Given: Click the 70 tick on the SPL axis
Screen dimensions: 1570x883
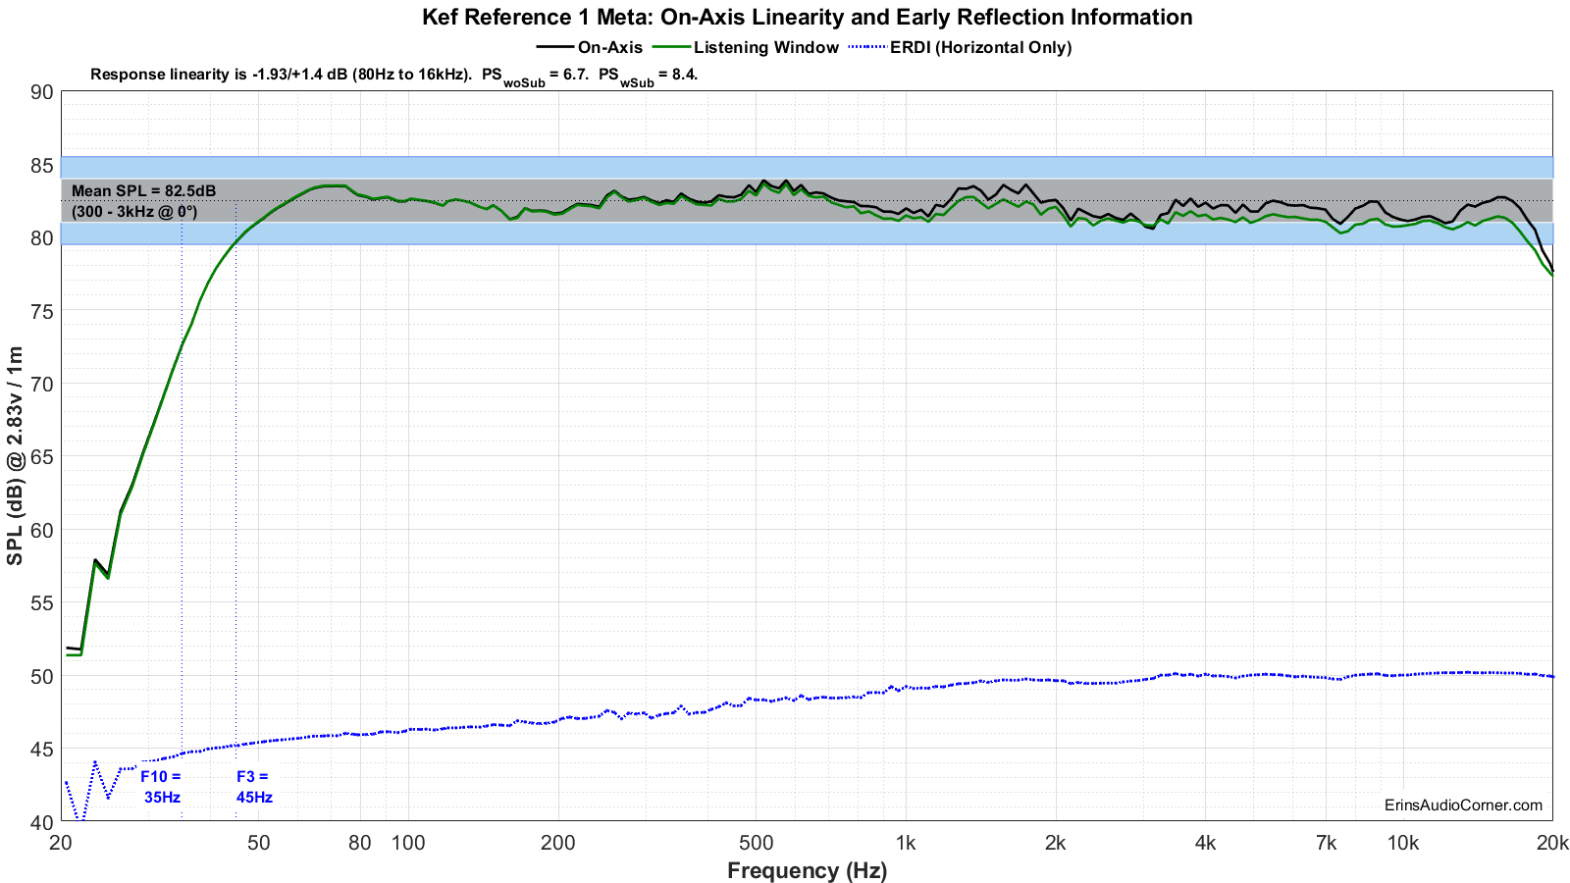Looking at the screenshot, I should coord(42,385).
